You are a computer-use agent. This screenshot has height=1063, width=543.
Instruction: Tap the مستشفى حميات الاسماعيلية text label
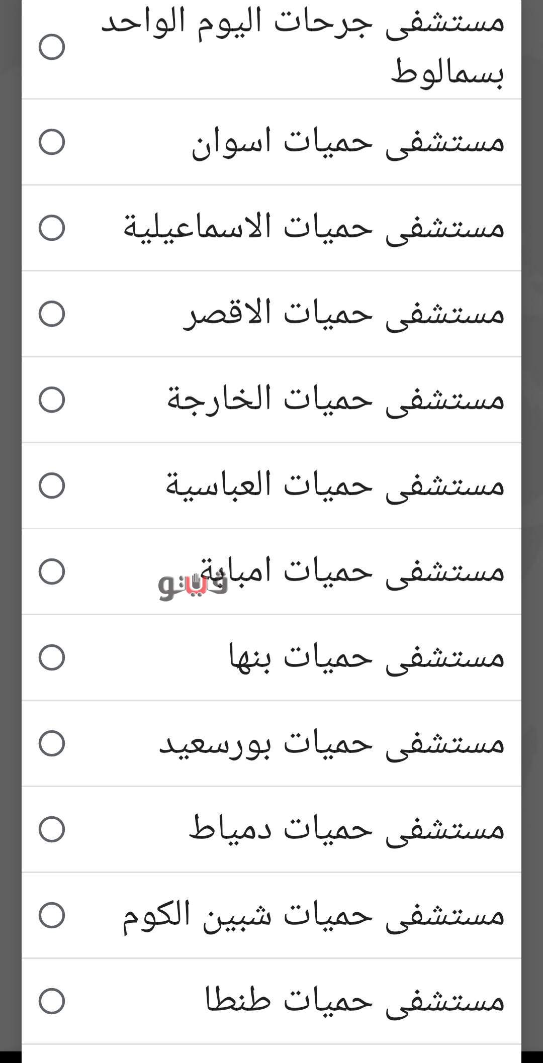tap(314, 227)
